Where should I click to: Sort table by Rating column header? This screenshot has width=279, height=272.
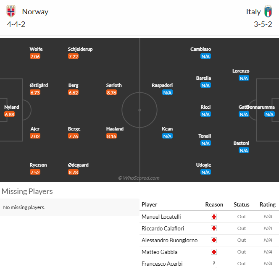pos(267,204)
